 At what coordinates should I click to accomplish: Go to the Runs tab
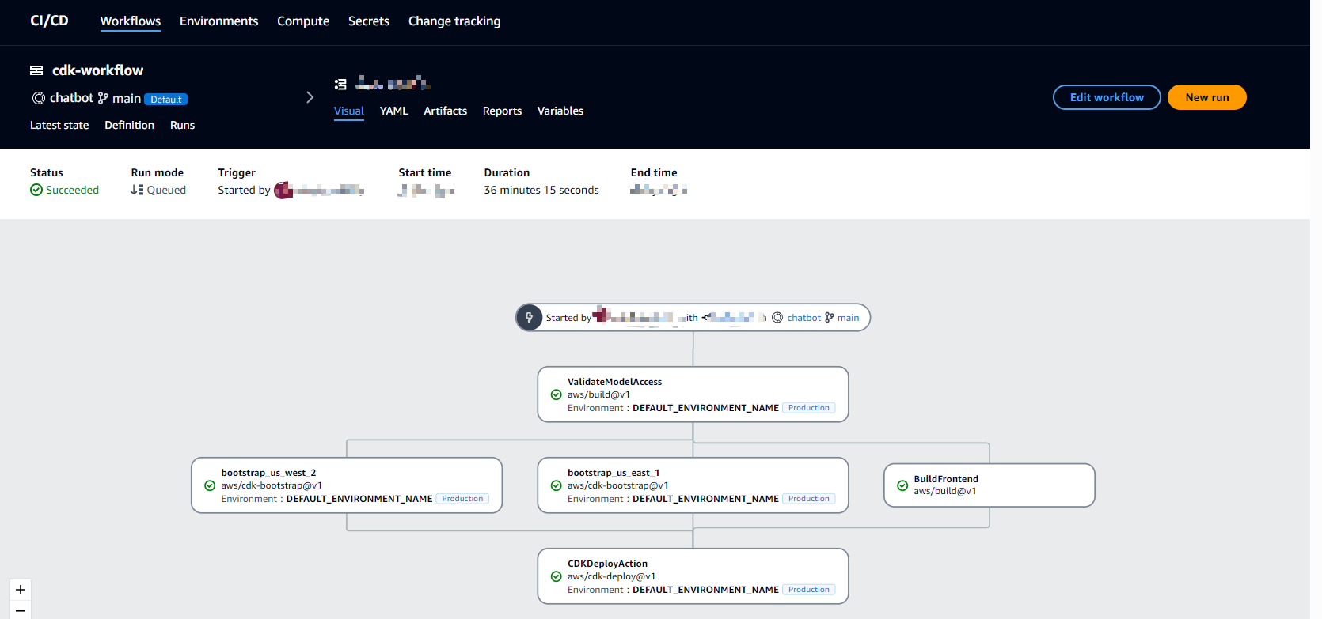click(182, 125)
